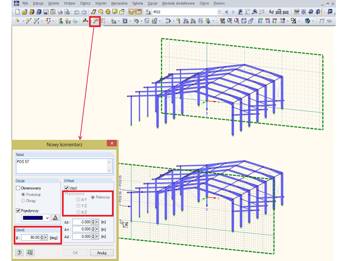Enable the Obramowany checkbox
Viewport: 348px width, 261px height.
[x=18, y=188]
